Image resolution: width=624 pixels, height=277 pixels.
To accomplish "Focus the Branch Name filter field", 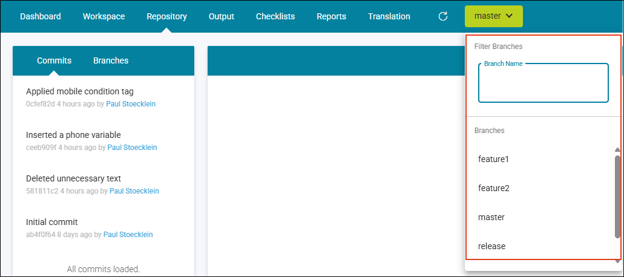I will [x=543, y=85].
